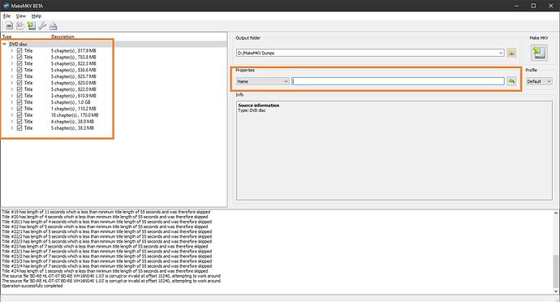Uncheck the title sized 817.9 MB
This screenshot has height=302, width=560.
(19, 51)
